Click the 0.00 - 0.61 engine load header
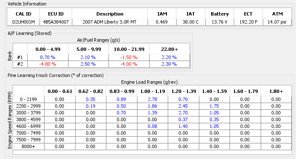Screen dimensions: 296x159 point(60,91)
